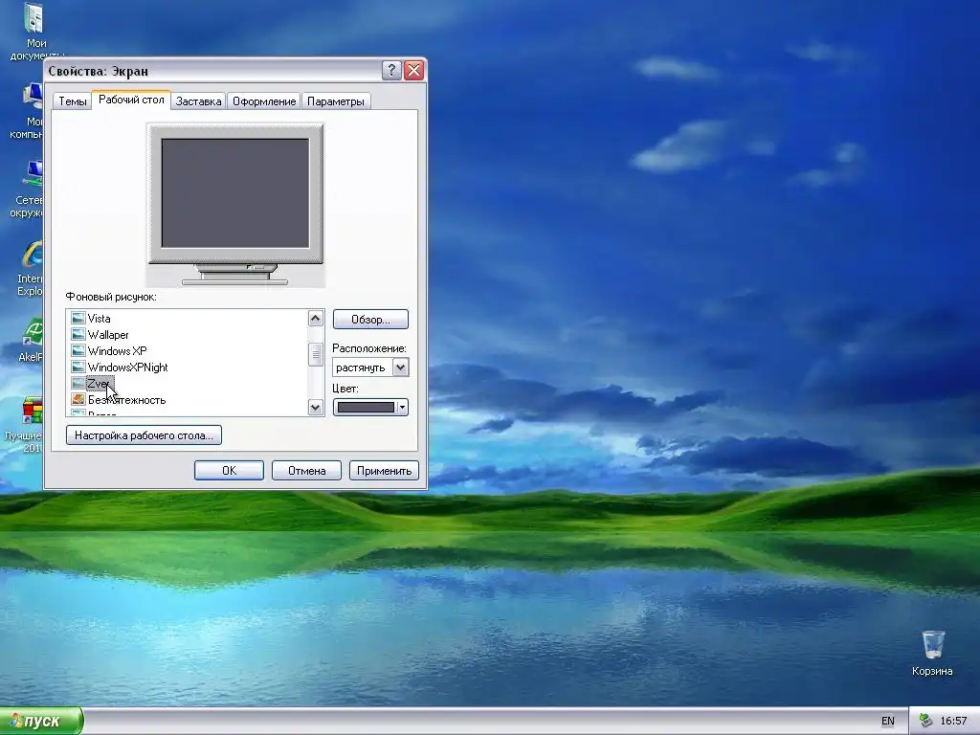Image resolution: width=980 pixels, height=735 pixels.
Task: Click the Windows XP entry's image icon
Action: pyautogui.click(x=78, y=350)
